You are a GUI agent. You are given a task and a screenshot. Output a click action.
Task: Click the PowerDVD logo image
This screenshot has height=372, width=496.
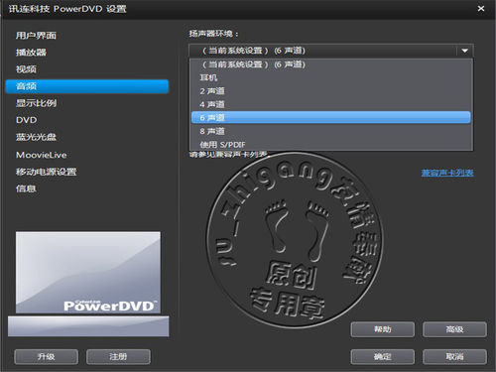tap(88, 273)
